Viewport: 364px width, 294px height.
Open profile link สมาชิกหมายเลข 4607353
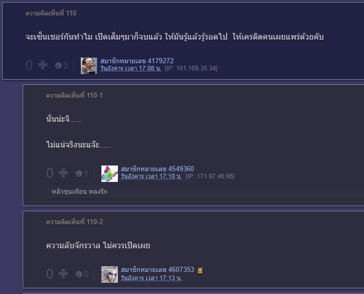(x=158, y=270)
